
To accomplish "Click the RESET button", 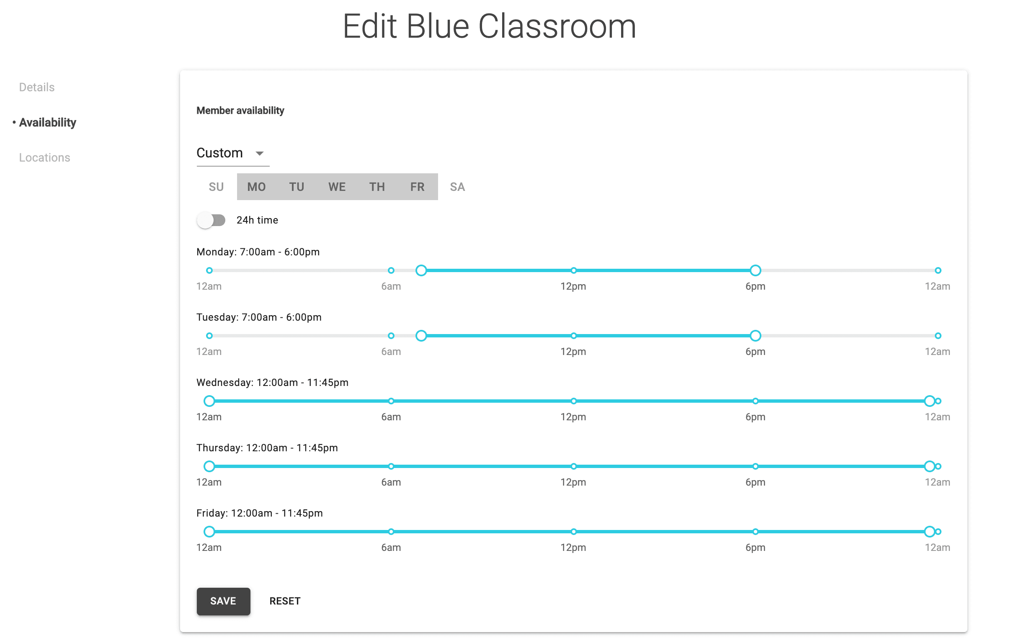I will (285, 601).
